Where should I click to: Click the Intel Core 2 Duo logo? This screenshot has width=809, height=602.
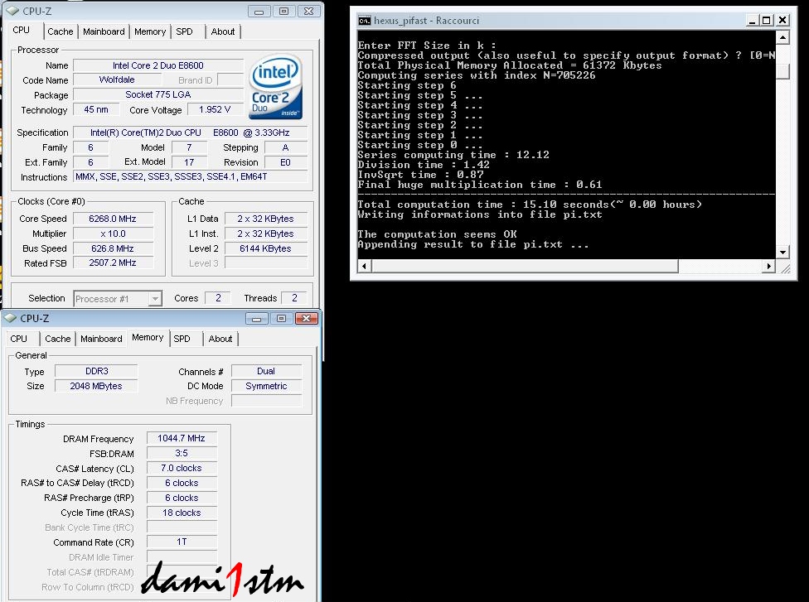[275, 87]
